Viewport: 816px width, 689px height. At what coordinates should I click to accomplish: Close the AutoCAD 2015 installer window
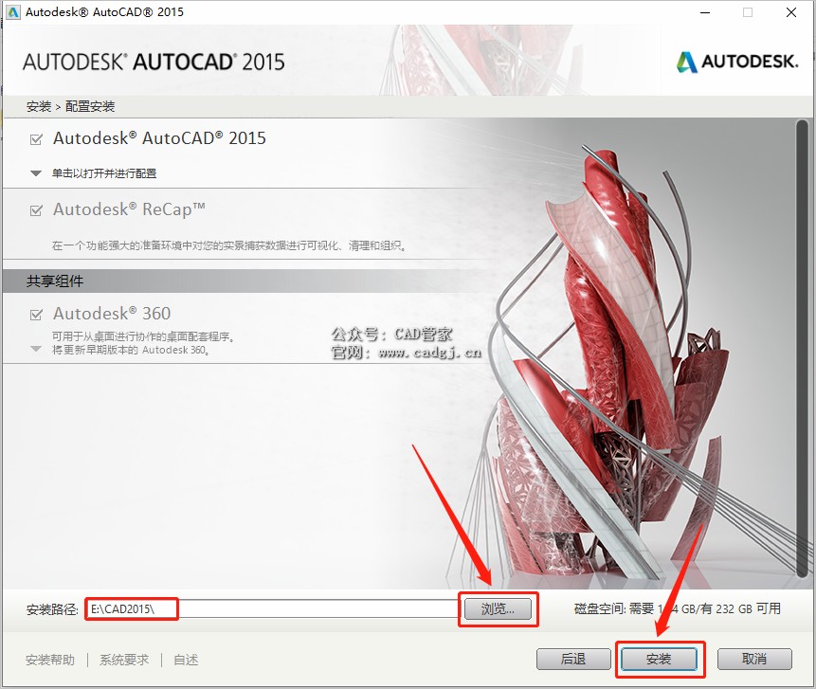pos(791,12)
